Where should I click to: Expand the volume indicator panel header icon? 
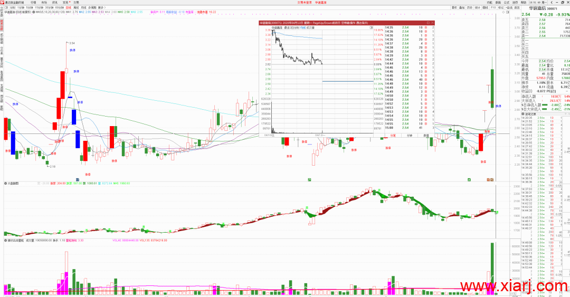pos(5,240)
